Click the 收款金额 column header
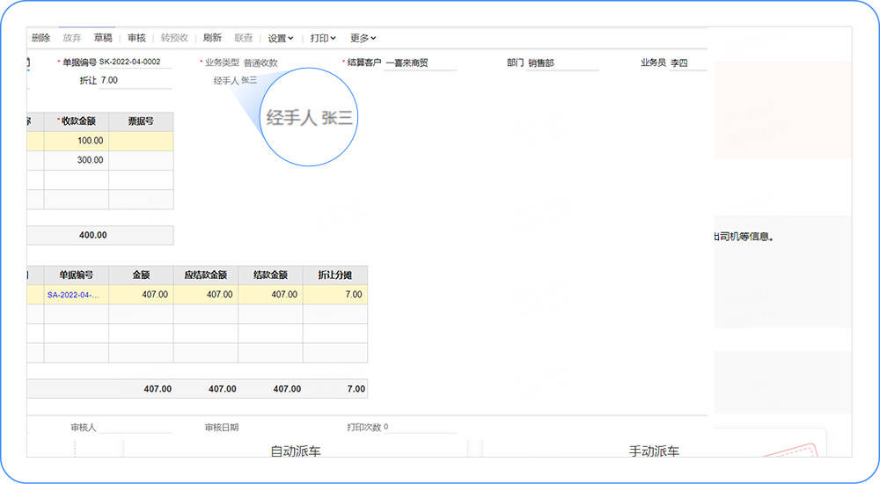 pos(77,121)
